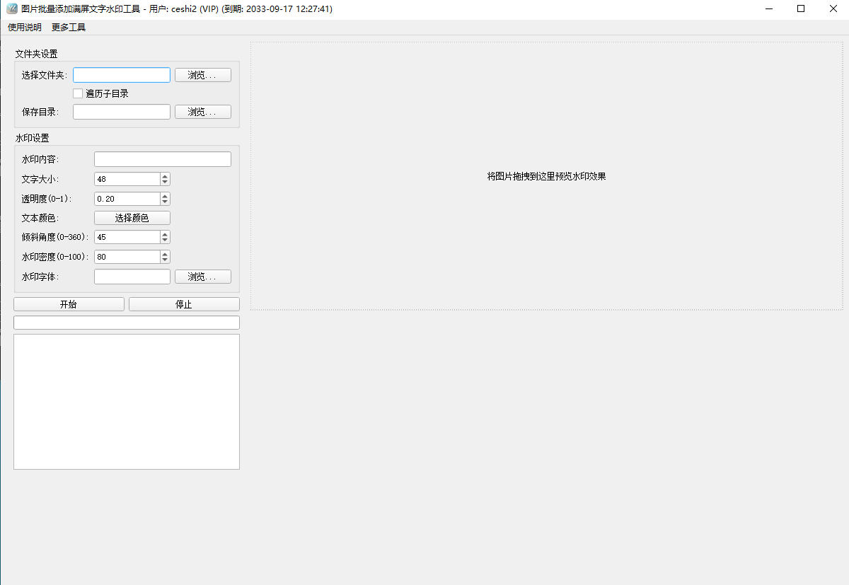Focus the 水印内容 text field
This screenshot has height=585, width=849.
coord(162,159)
